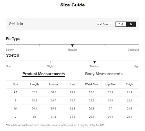
Task: Switch units to CM
Action: pos(121,24)
